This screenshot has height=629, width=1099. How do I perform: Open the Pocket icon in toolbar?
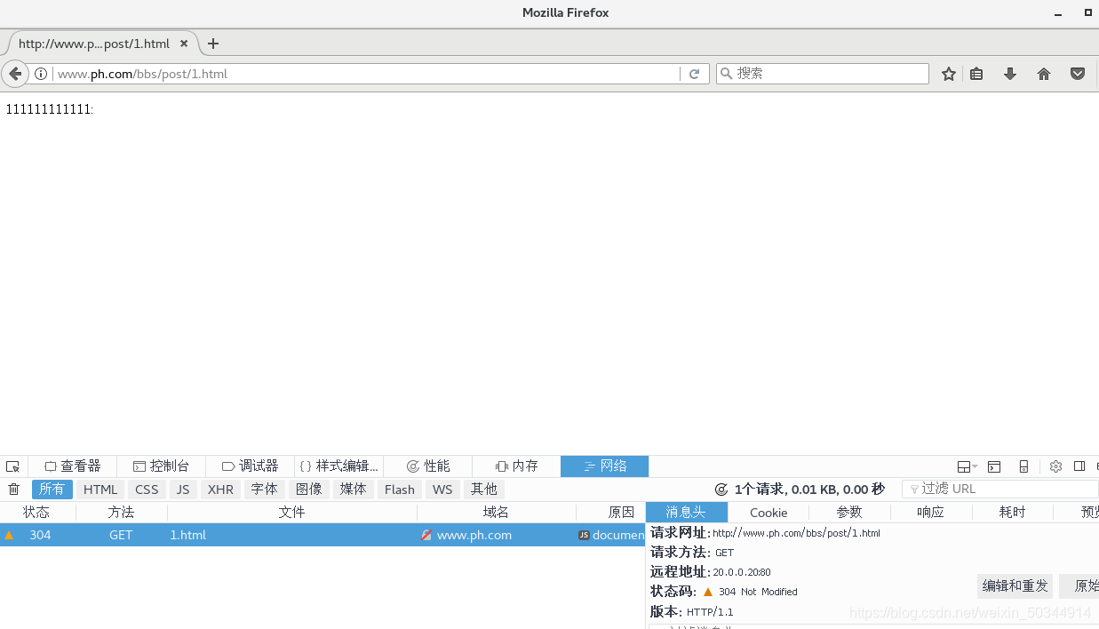pos(1078,74)
